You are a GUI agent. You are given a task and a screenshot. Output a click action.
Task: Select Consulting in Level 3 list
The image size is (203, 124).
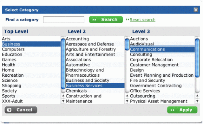[x=141, y=55]
